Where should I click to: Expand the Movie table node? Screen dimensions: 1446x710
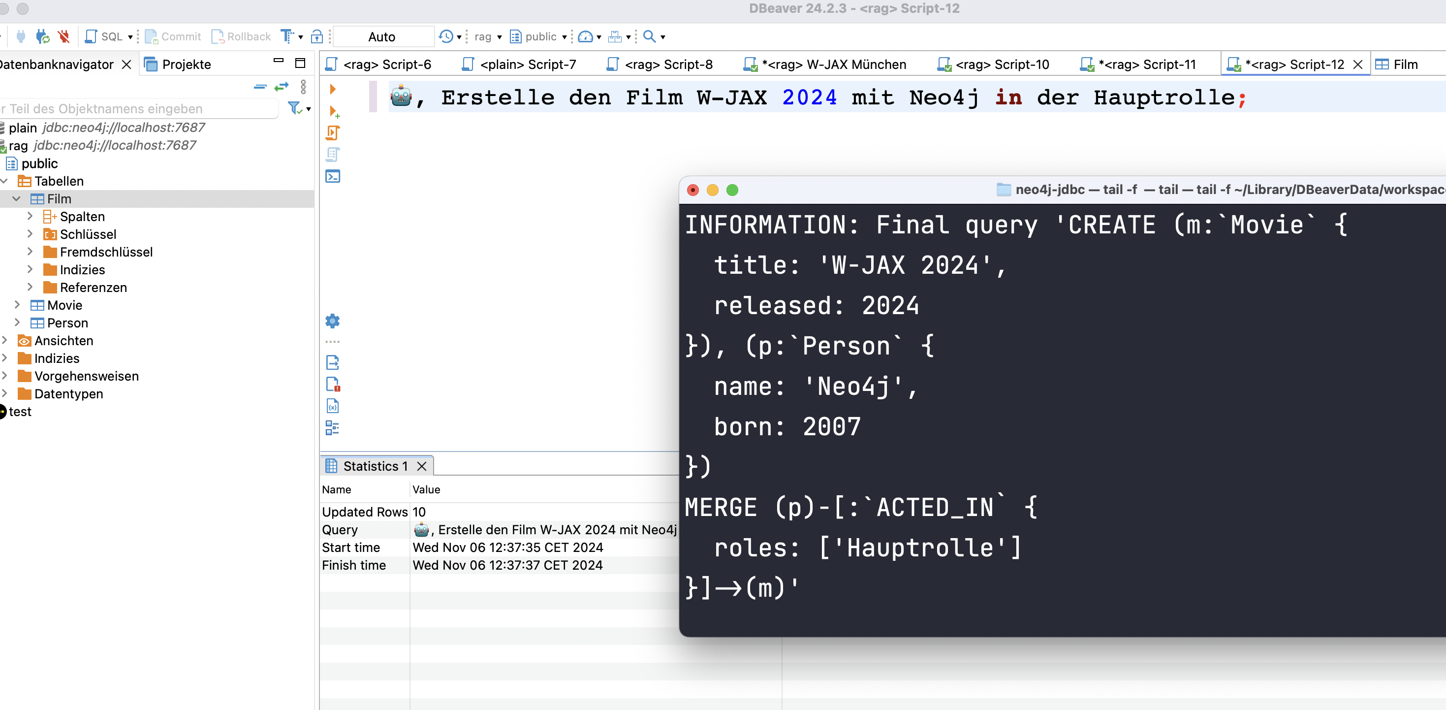(17, 305)
